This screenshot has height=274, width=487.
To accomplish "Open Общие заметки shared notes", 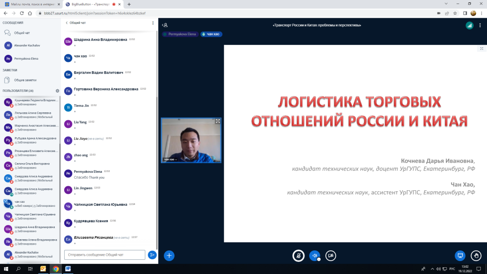I will click(25, 80).
